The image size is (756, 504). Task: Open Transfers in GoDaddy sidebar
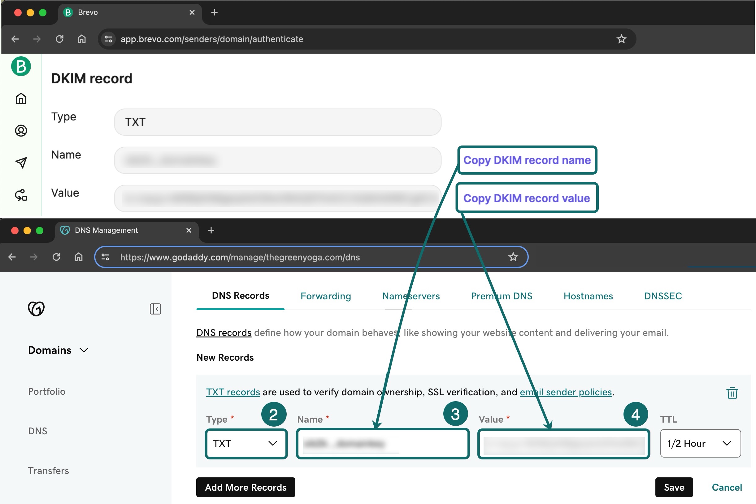pos(48,471)
